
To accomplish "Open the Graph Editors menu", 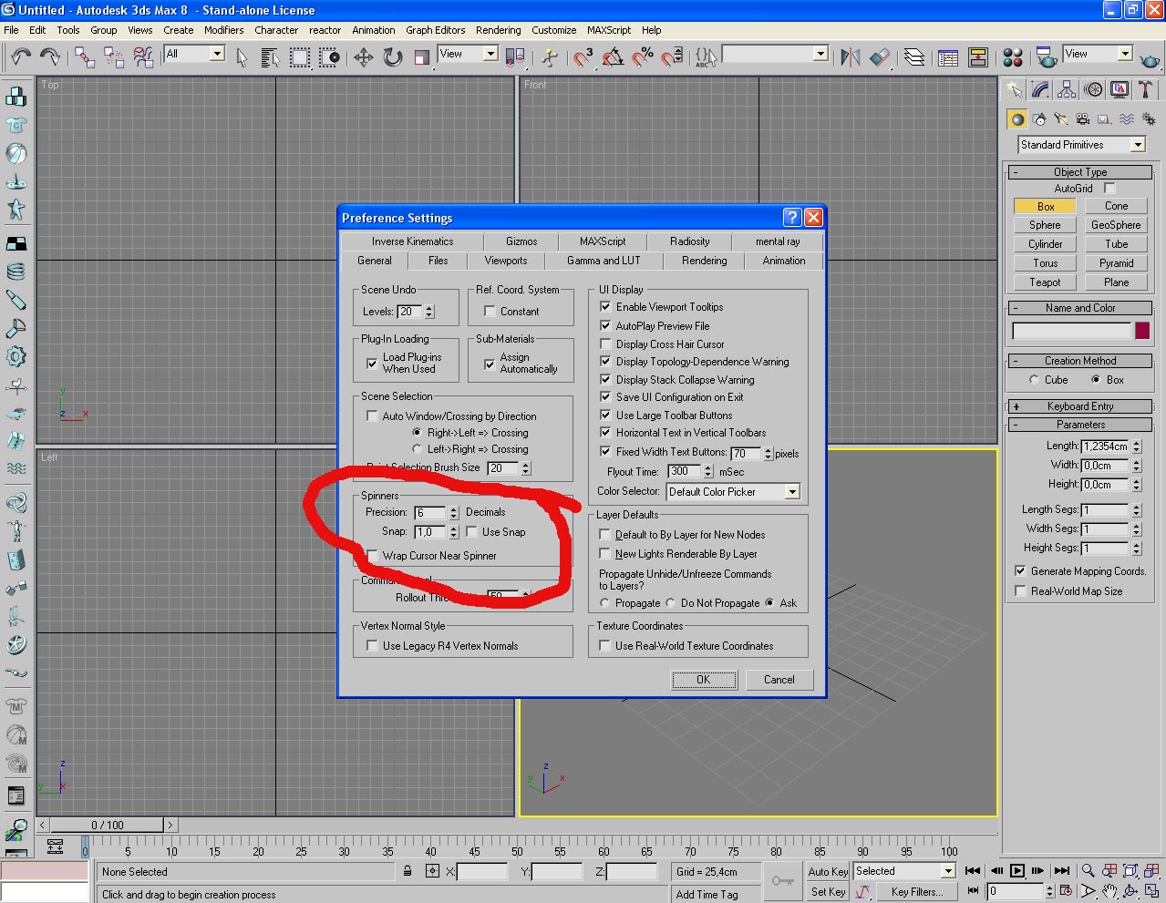I will tap(436, 30).
